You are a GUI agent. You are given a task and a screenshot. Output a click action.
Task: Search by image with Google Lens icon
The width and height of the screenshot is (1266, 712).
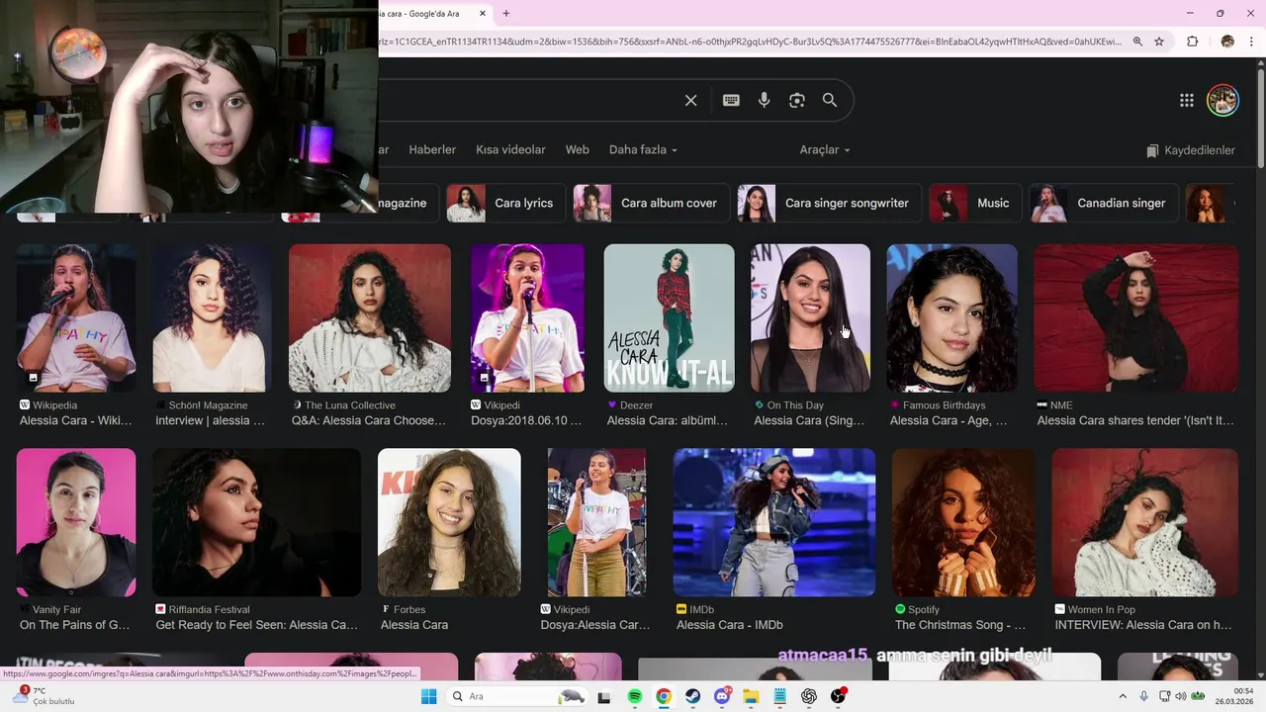797,100
